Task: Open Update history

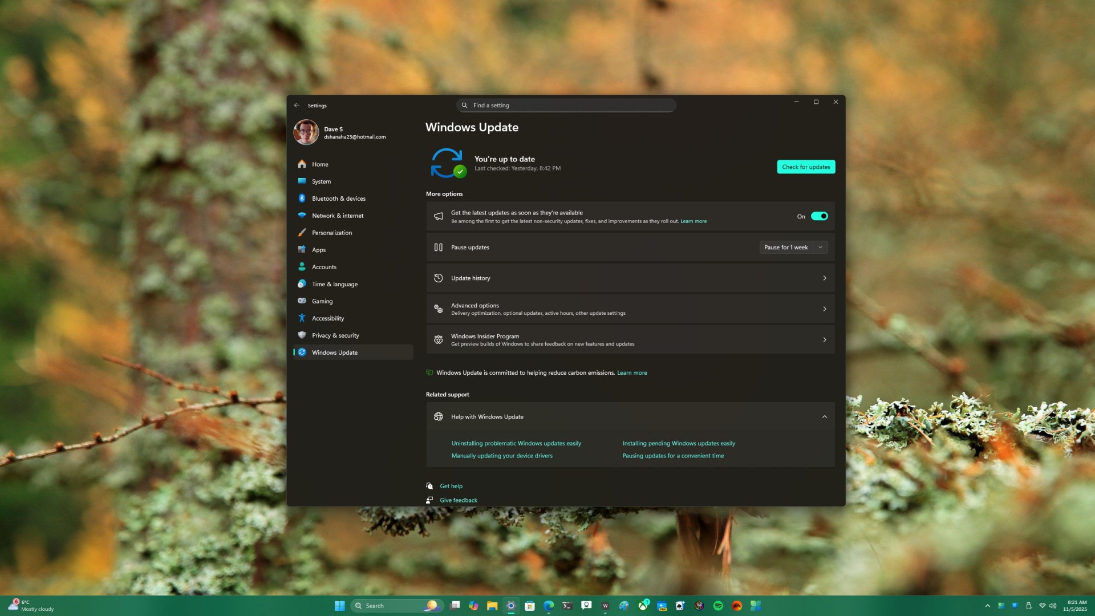Action: point(630,278)
